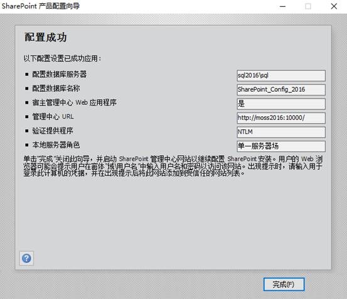Click the 单一服务器场 server role field
This screenshot has height=299, width=347.
pyautogui.click(x=281, y=146)
